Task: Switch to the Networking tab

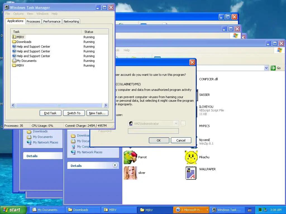Action: pos(71,21)
